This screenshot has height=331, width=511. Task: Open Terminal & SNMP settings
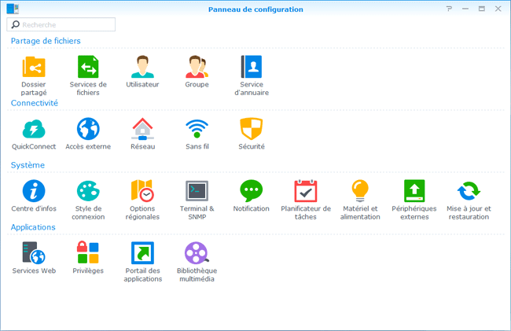(x=197, y=190)
